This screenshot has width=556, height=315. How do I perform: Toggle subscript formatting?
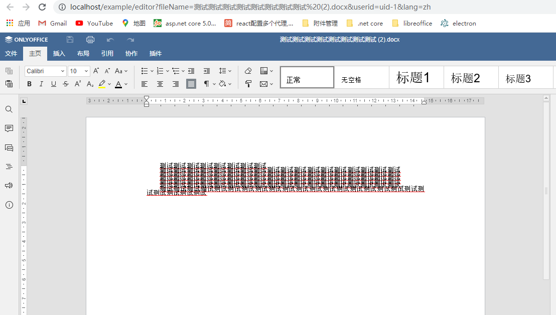pos(90,84)
